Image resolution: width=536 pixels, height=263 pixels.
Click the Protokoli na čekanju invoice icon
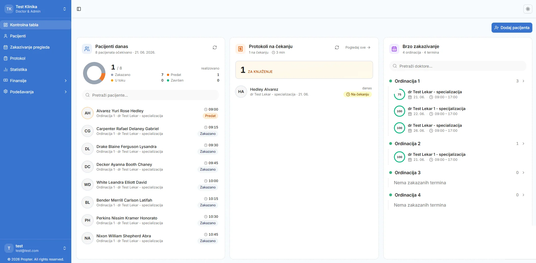coord(240,49)
